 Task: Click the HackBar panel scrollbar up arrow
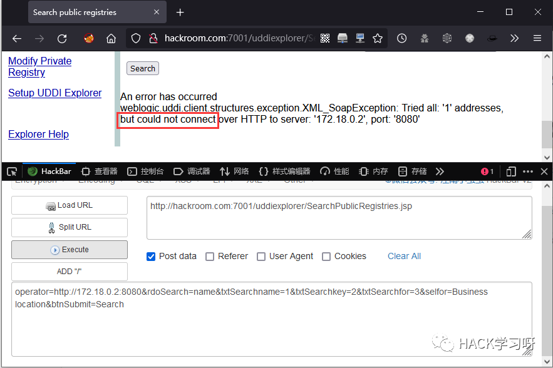[x=547, y=185]
